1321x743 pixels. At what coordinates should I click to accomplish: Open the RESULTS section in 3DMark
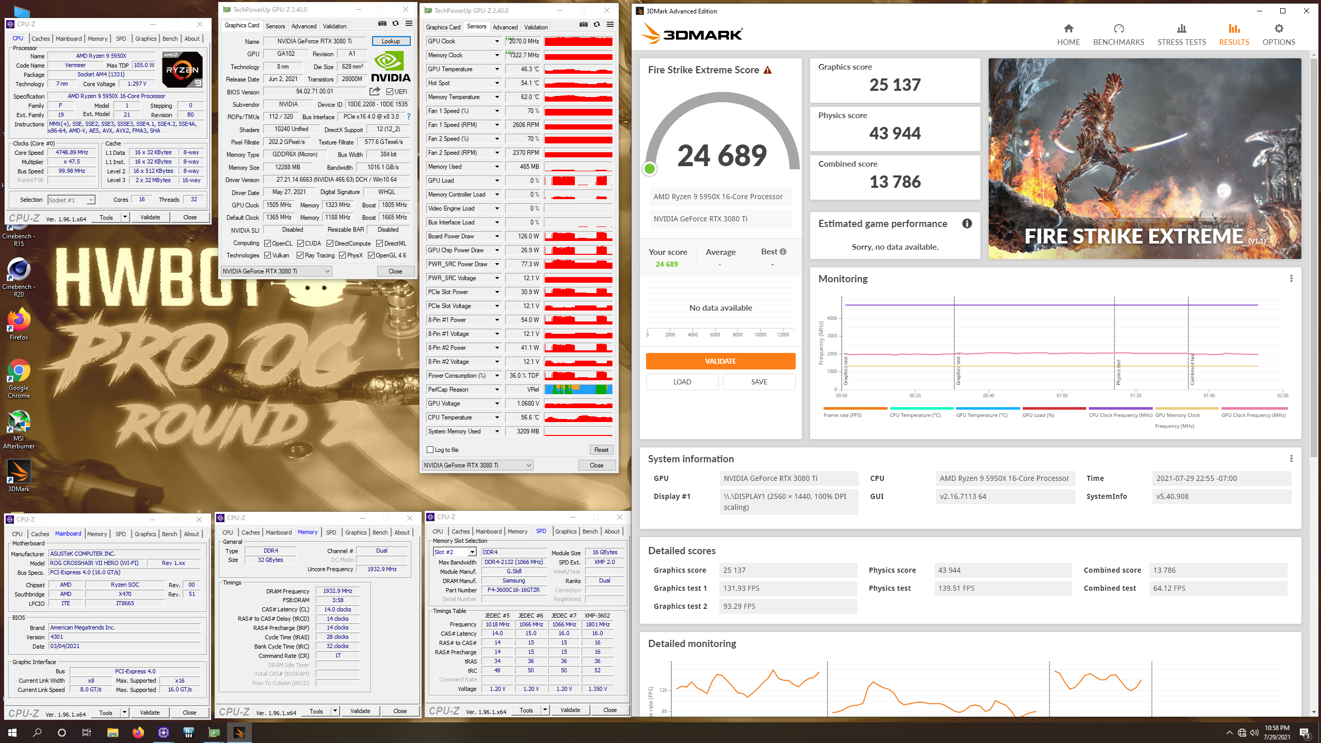1234,35
